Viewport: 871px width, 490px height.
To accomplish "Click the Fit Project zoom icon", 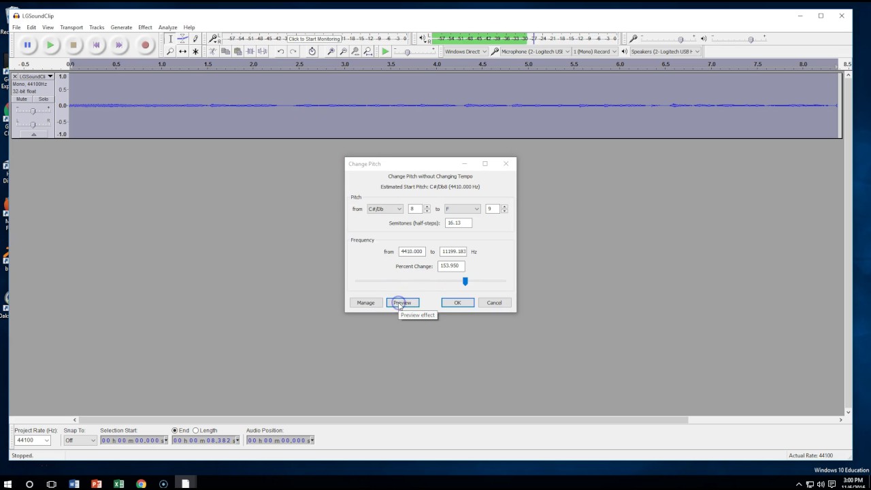I will pos(368,51).
